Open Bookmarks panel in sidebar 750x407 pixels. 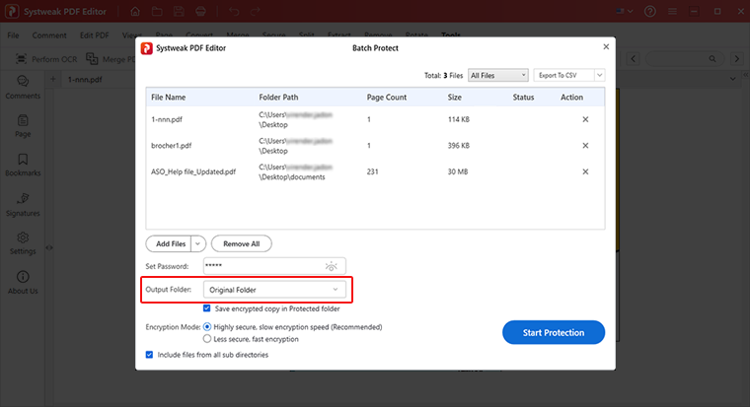click(23, 165)
